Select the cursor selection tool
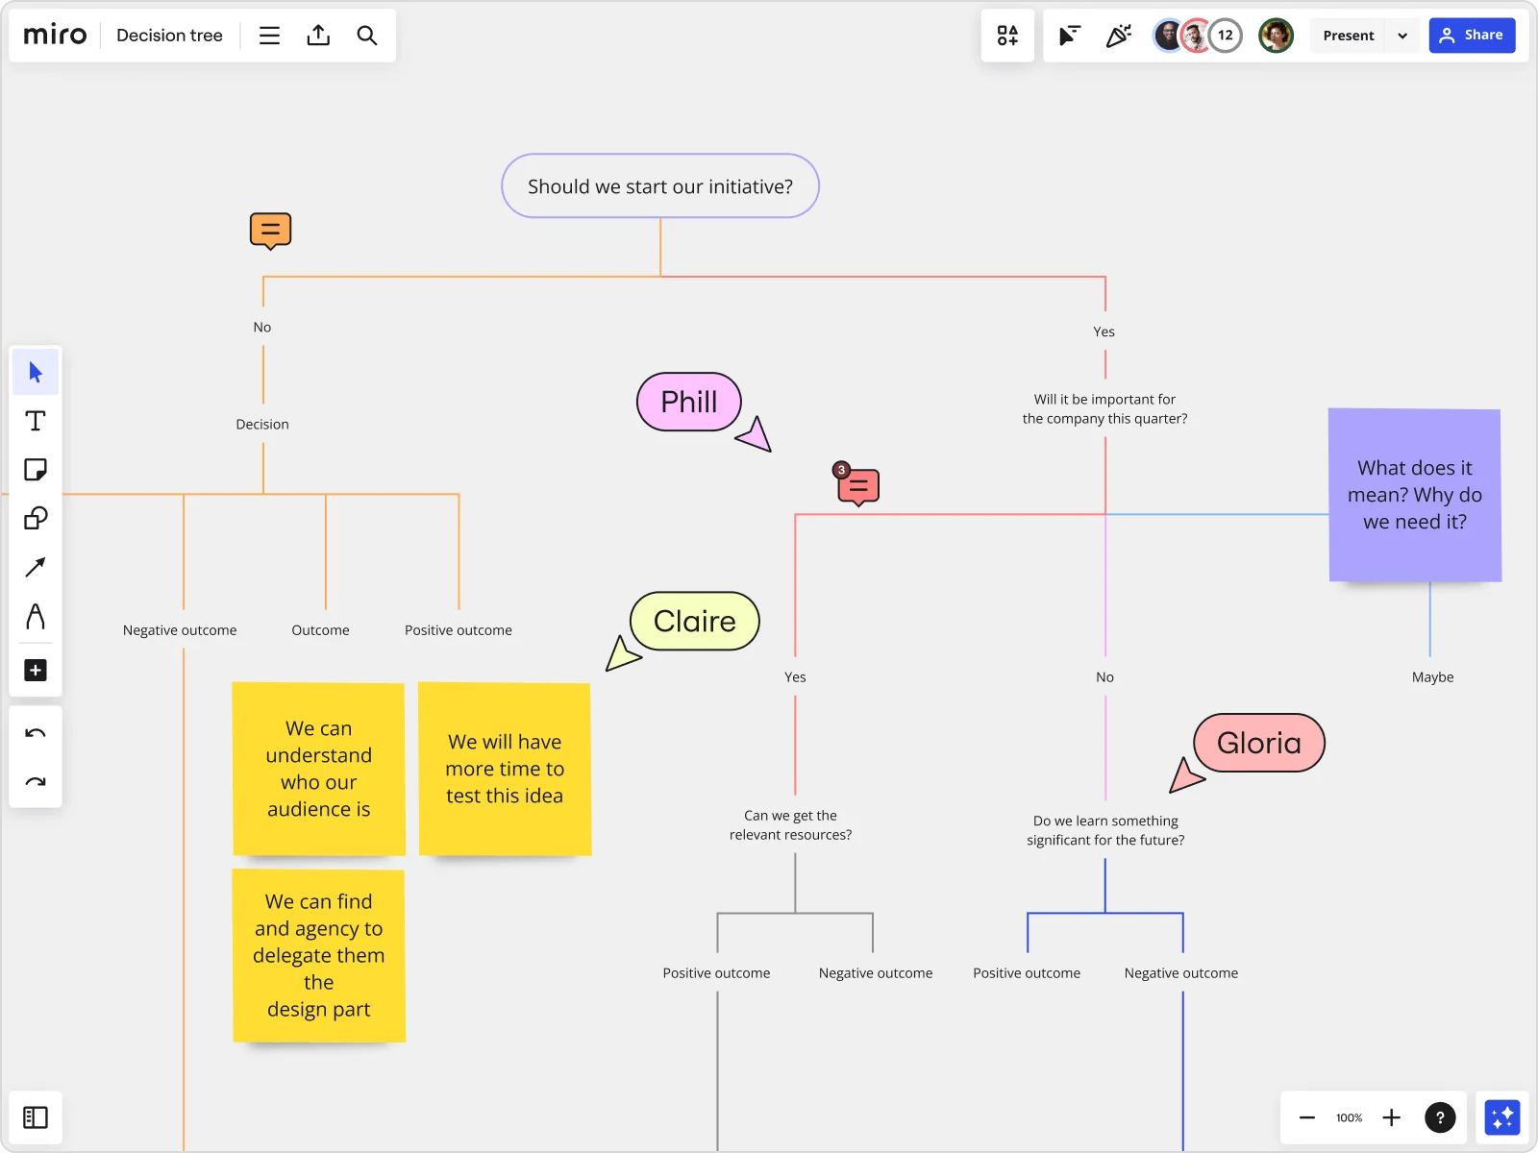The height and width of the screenshot is (1153, 1538). point(36,372)
